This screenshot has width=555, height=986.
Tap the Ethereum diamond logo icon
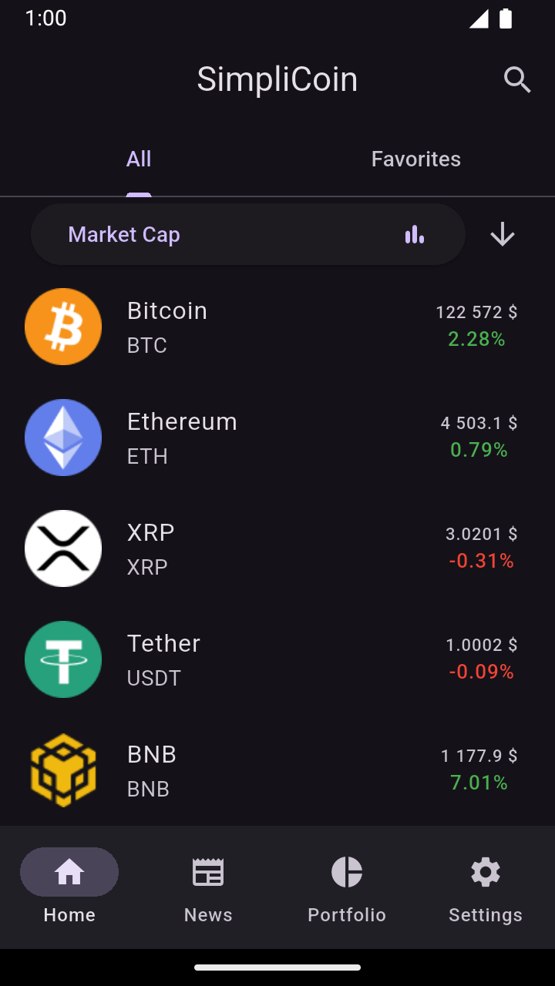point(63,438)
